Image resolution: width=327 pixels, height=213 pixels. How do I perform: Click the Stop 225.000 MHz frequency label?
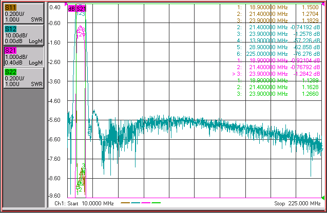[x=297, y=203]
